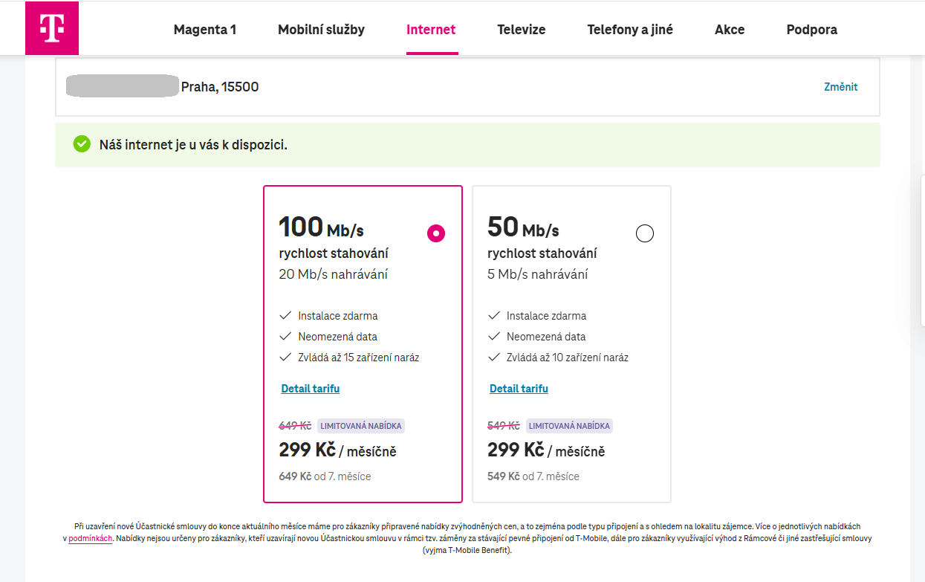This screenshot has width=925, height=582.
Task: Open the Magenta 1 menu
Action: pos(205,30)
